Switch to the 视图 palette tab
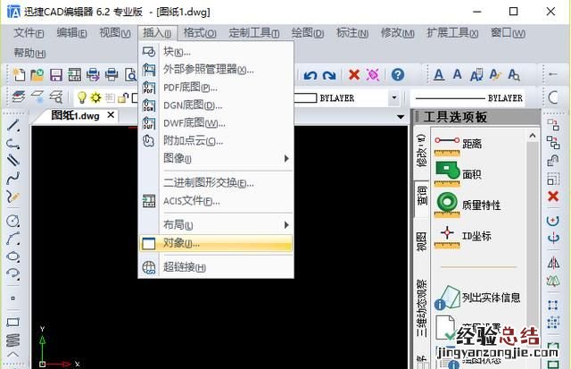Image resolution: width=571 pixels, height=369 pixels. point(422,241)
